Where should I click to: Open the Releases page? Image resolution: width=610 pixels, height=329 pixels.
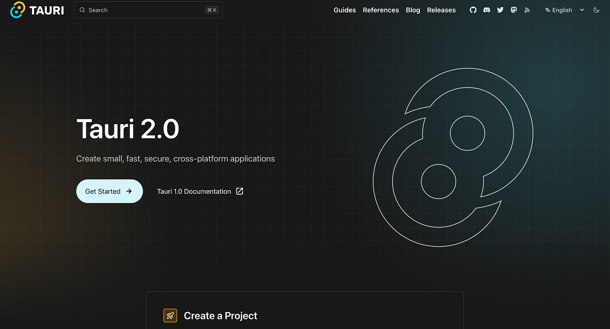point(441,10)
